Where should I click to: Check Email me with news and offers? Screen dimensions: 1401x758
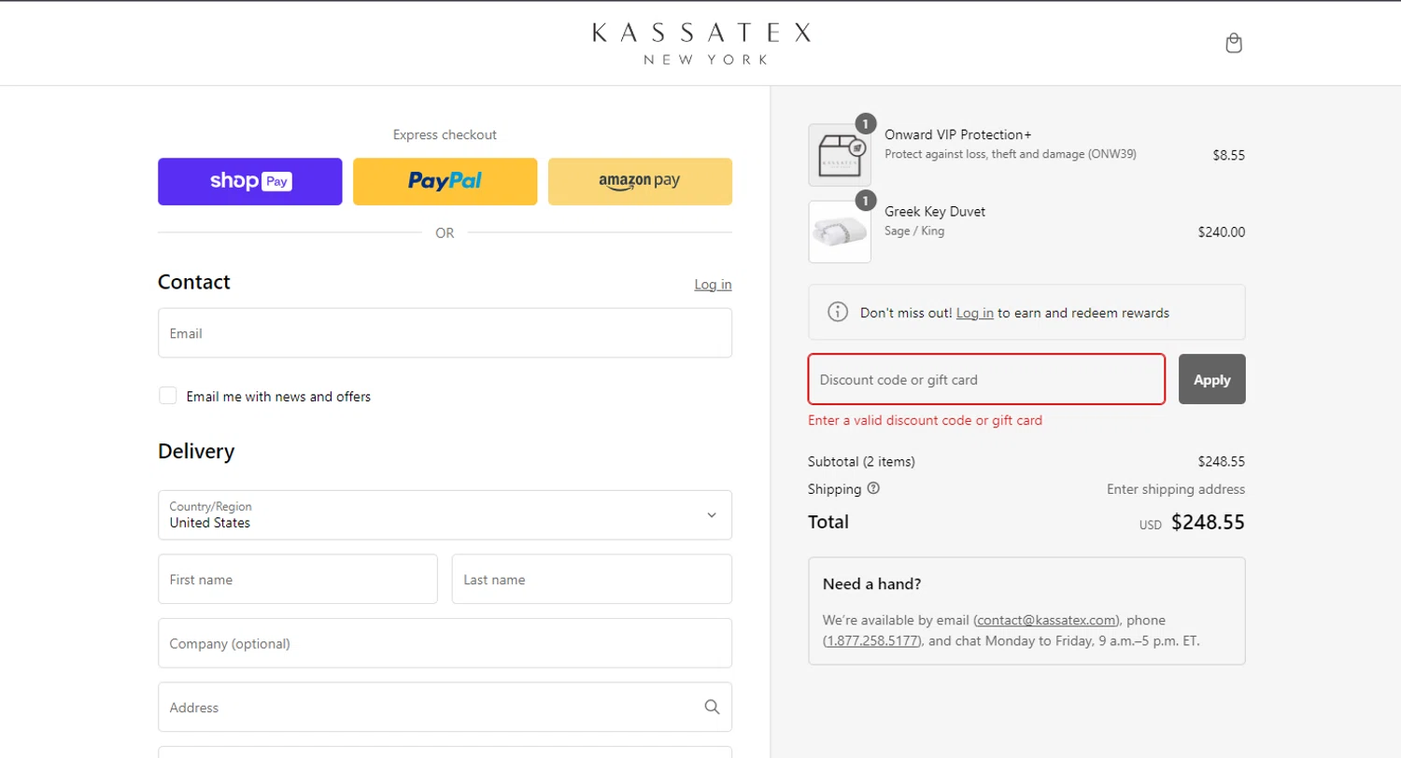tap(168, 396)
